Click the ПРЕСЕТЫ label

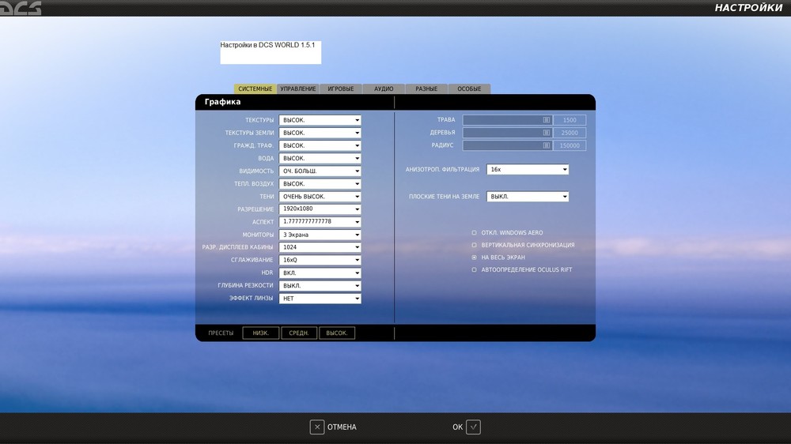(221, 333)
